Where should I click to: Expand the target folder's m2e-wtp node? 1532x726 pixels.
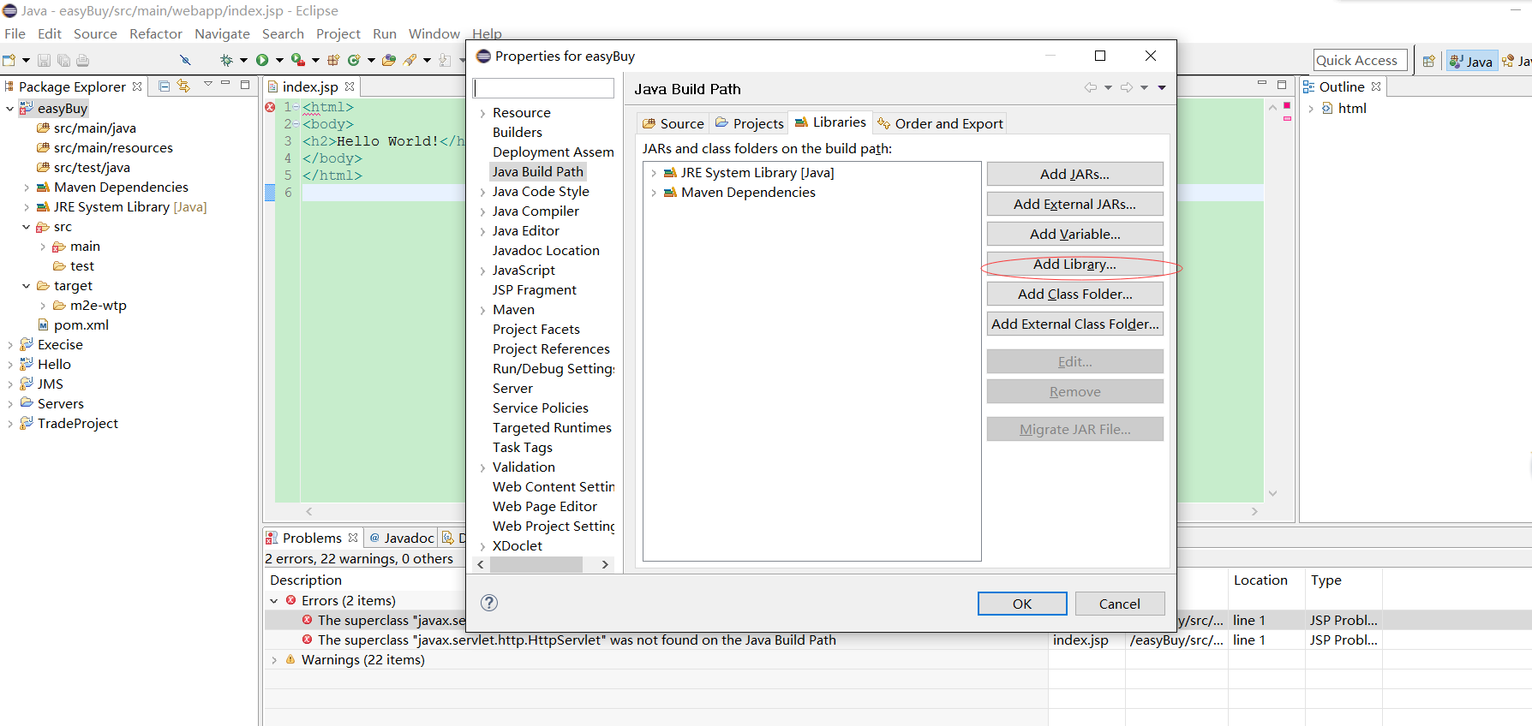click(43, 306)
